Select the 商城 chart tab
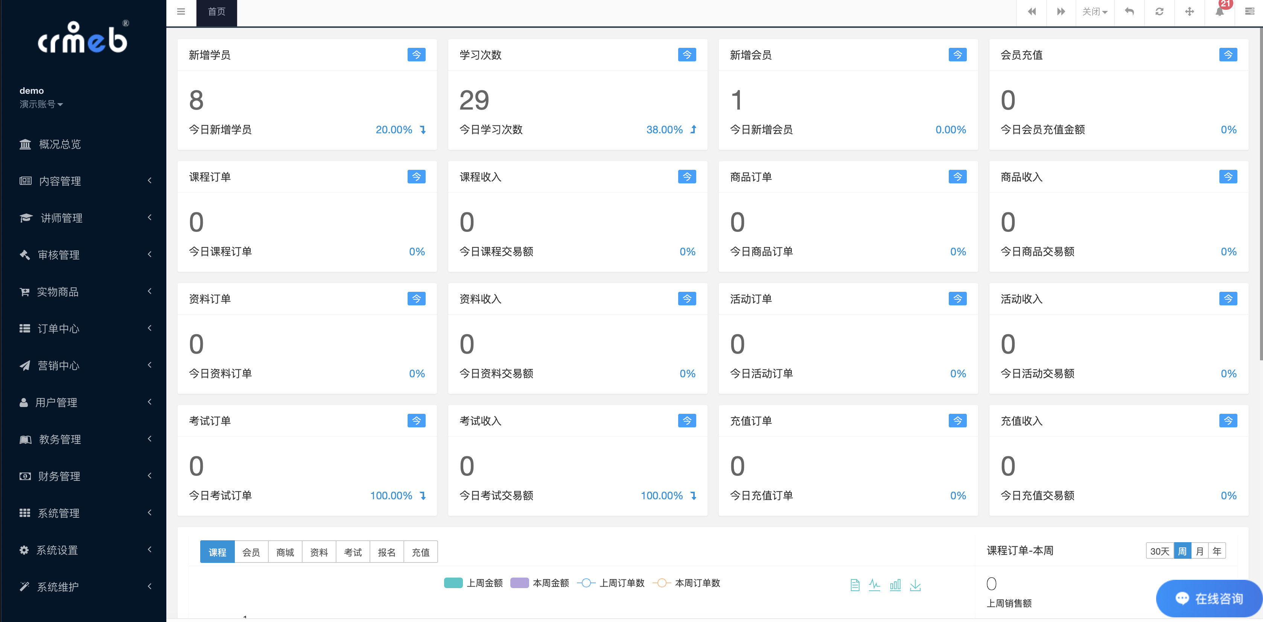 coord(285,552)
